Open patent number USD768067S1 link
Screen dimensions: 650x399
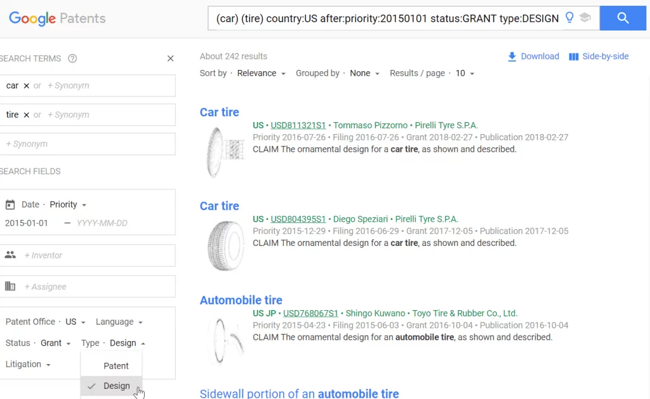pyautogui.click(x=310, y=313)
